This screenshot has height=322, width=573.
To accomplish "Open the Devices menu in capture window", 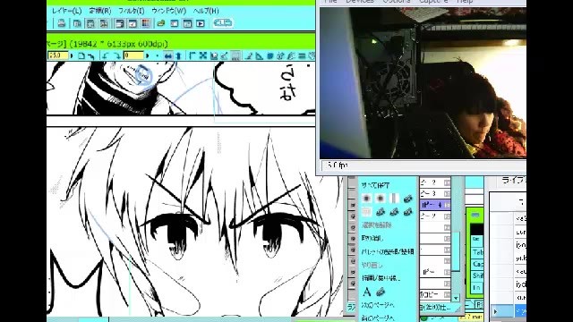I will (360, 2).
